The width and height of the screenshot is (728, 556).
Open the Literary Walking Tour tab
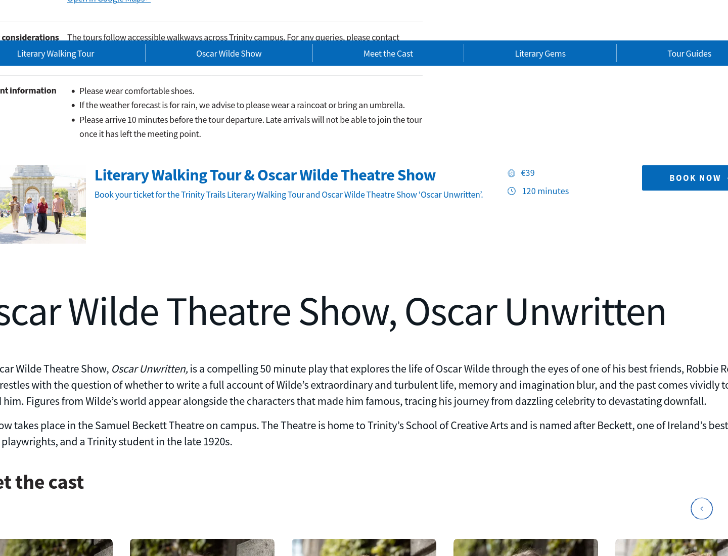coord(56,53)
